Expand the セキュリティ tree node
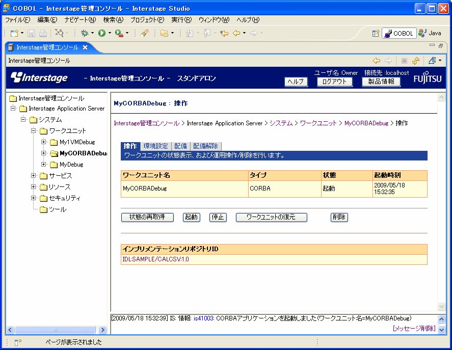 click(x=34, y=198)
